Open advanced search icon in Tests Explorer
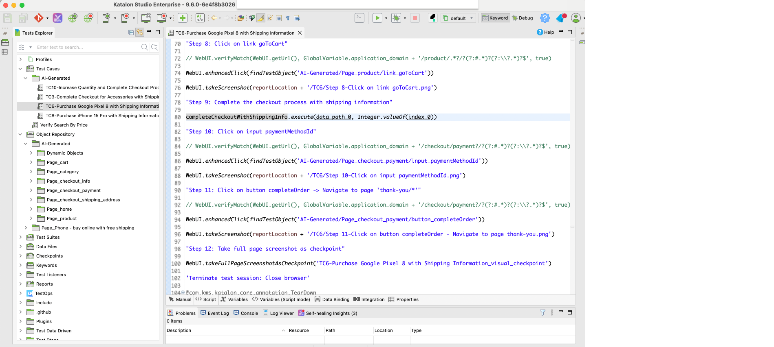Screen dimensions: 774x347 (154, 47)
